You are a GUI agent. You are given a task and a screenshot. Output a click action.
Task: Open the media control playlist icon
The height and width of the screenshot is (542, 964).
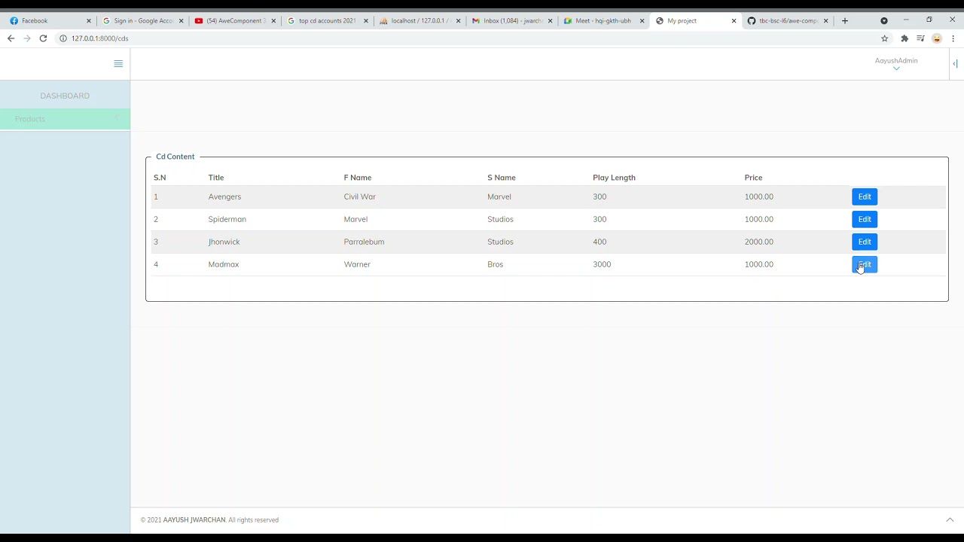tap(920, 38)
